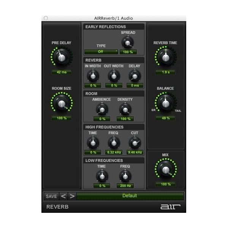Click the 1.9 s Reverb Time value

[165, 72]
